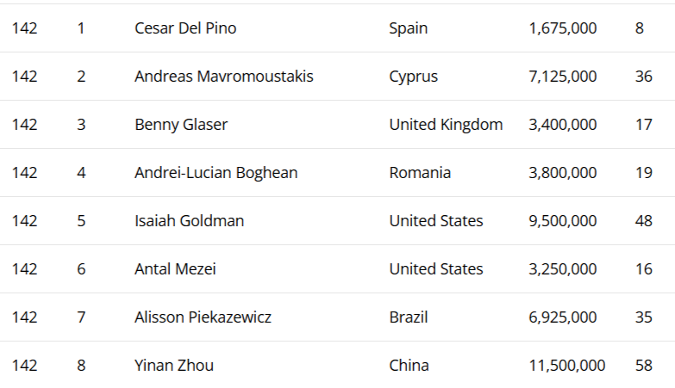Click the 11,500,000 chip count
This screenshot has width=675, height=388.
566,366
